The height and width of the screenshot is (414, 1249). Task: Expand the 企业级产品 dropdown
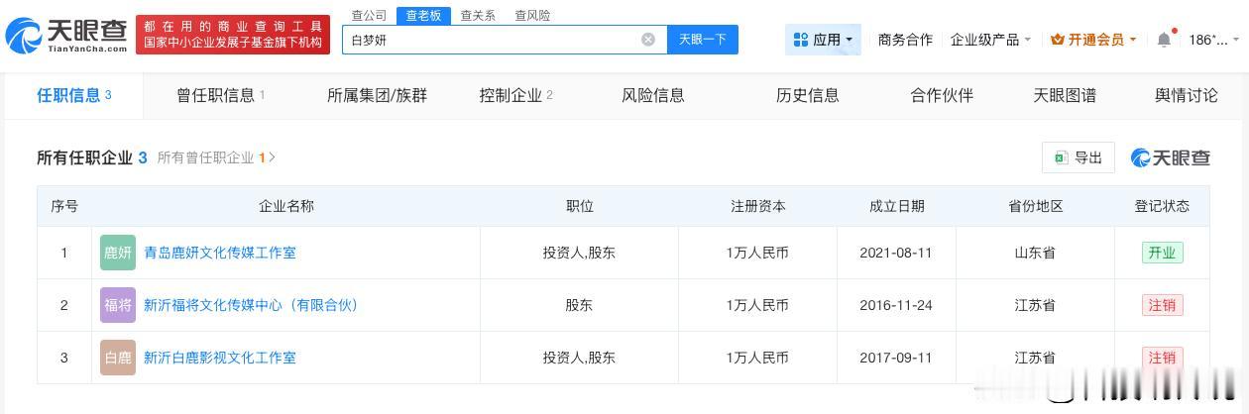[x=990, y=40]
